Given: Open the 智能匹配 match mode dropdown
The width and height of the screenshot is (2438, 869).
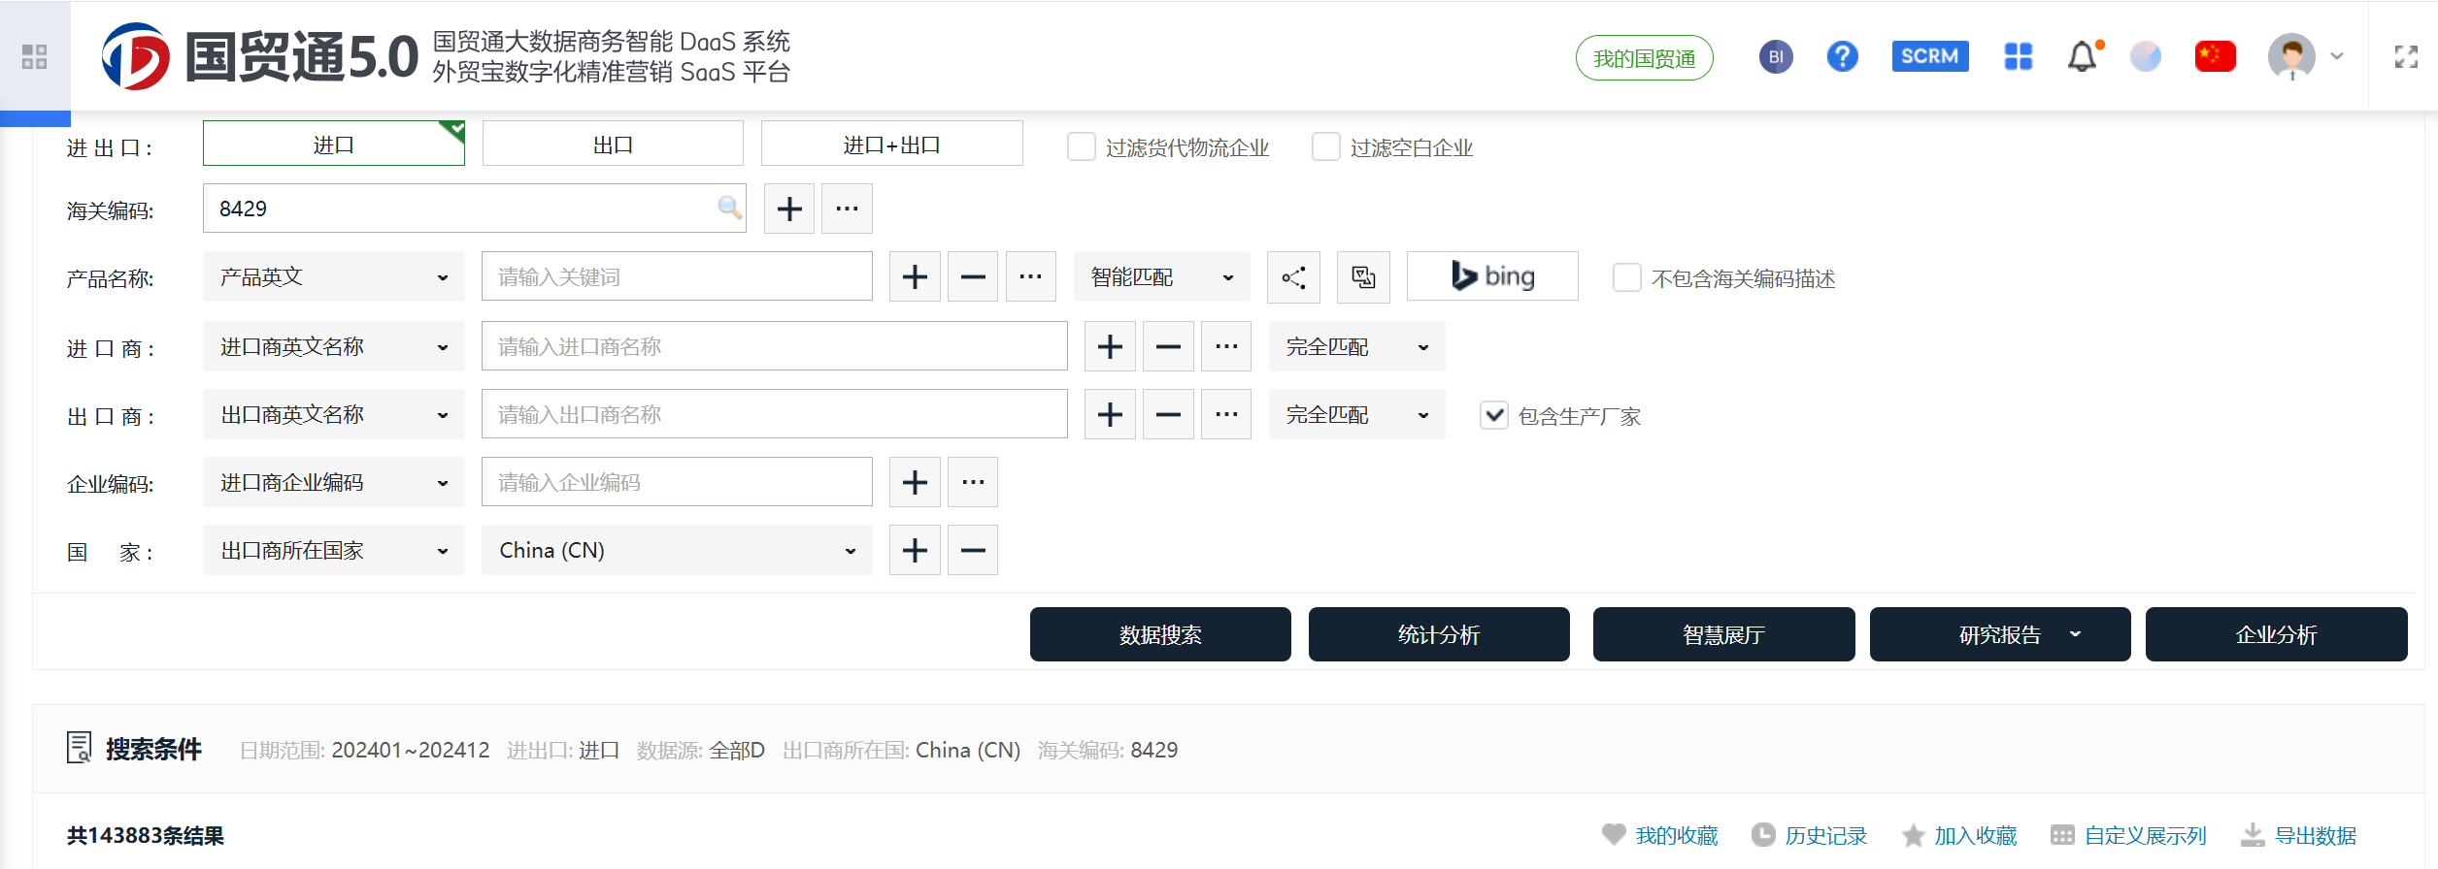Looking at the screenshot, I should (1161, 277).
